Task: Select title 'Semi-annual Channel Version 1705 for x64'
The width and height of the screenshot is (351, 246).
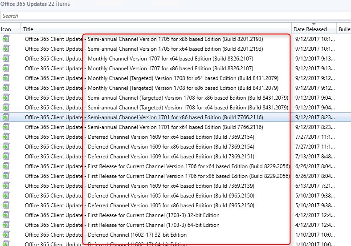Action: (144, 49)
